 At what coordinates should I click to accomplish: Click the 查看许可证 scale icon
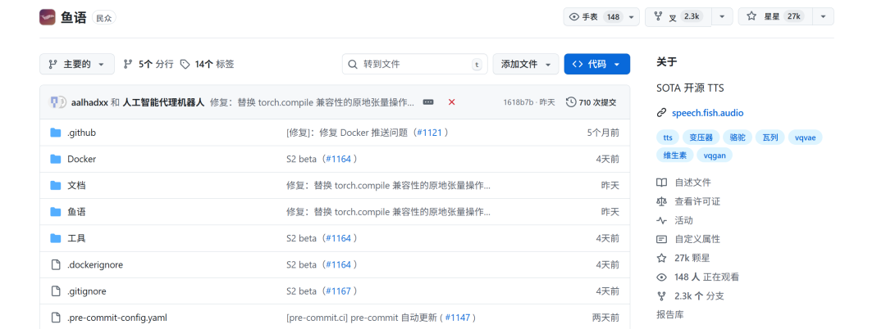click(x=661, y=201)
